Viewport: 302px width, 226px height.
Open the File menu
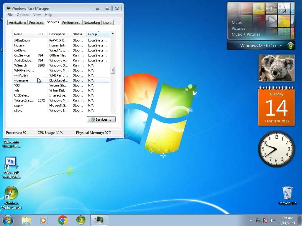tap(10, 15)
